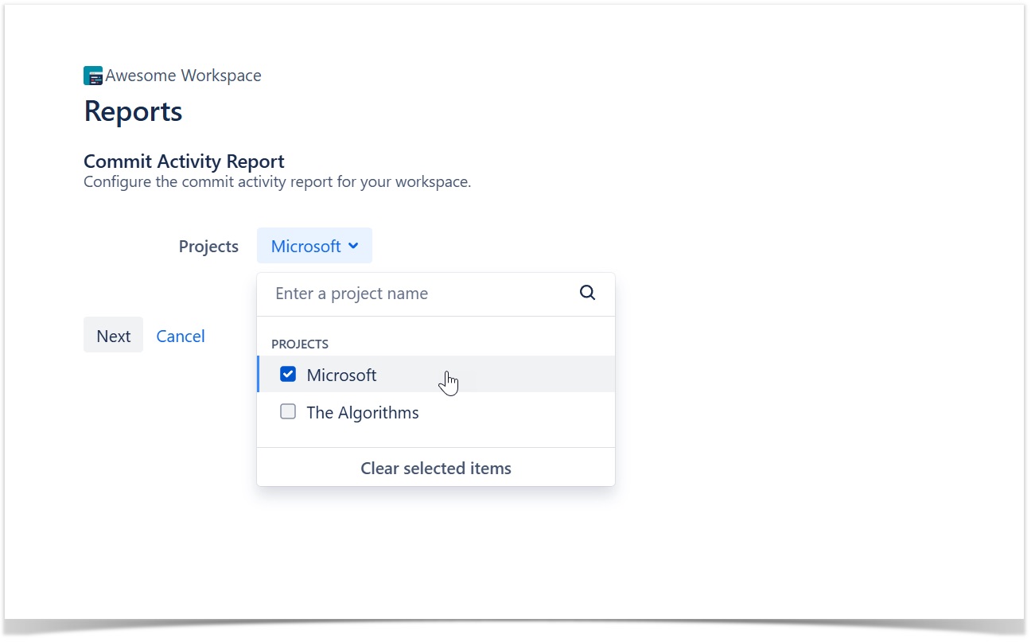Focus the Enter a project name field
Image resolution: width=1035 pixels, height=642 pixels.
pyautogui.click(x=422, y=294)
